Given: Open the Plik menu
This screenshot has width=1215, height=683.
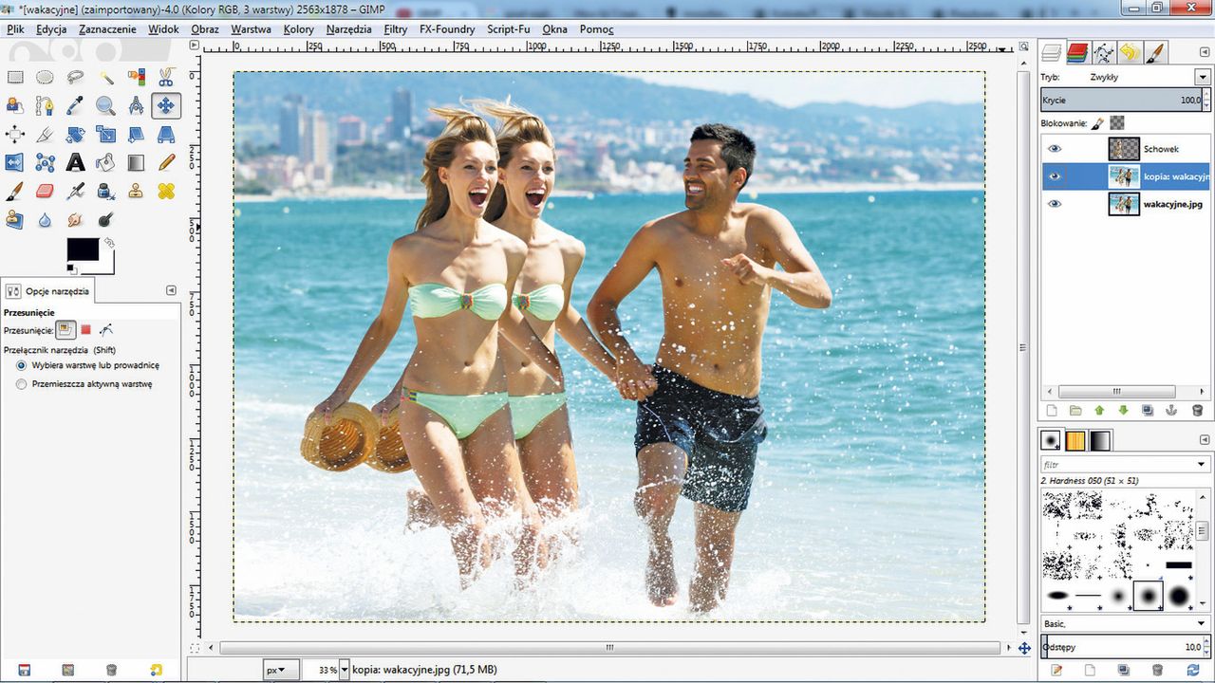Looking at the screenshot, I should pos(15,29).
